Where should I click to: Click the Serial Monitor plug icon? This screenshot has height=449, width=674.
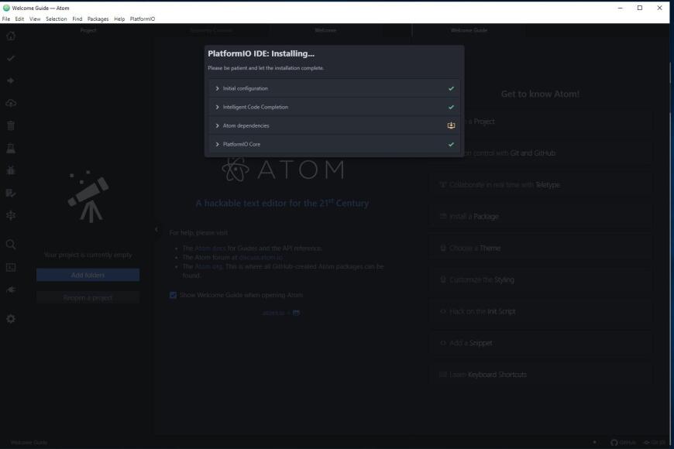point(11,290)
